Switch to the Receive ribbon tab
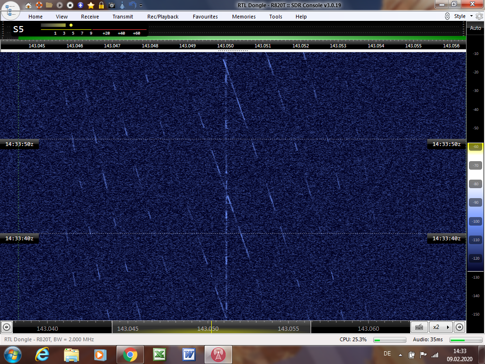This screenshot has width=485, height=364. [90, 17]
